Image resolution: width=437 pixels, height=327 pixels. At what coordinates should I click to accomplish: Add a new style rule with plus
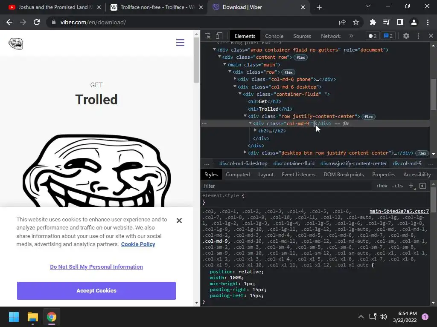pos(411,186)
